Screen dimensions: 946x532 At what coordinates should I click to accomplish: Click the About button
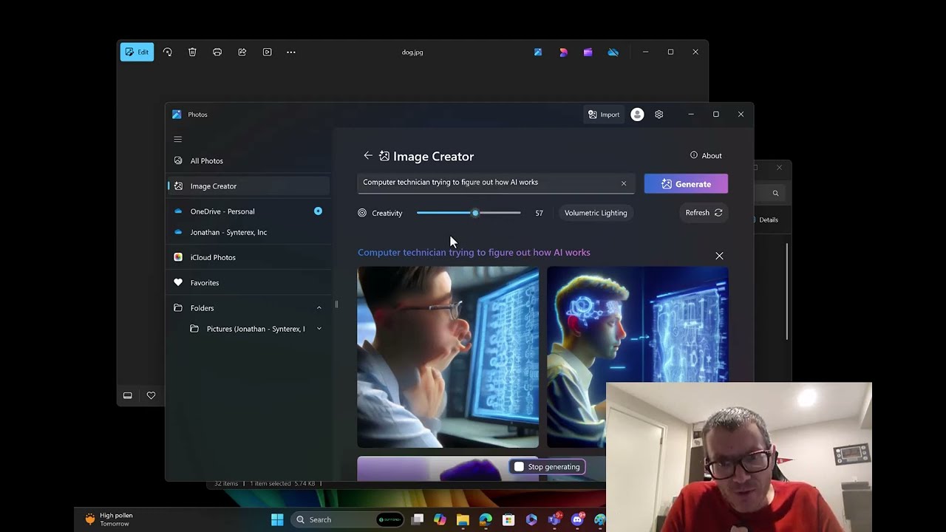(x=706, y=156)
